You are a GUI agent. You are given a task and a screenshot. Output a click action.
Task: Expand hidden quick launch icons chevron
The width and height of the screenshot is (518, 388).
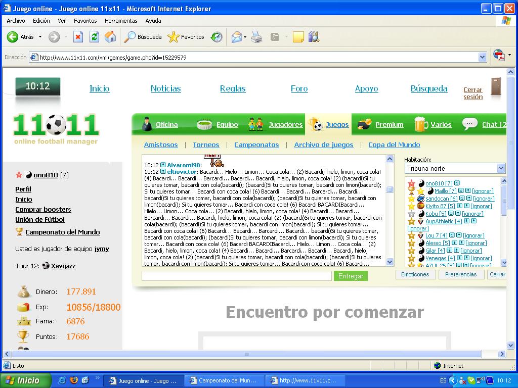point(97,378)
